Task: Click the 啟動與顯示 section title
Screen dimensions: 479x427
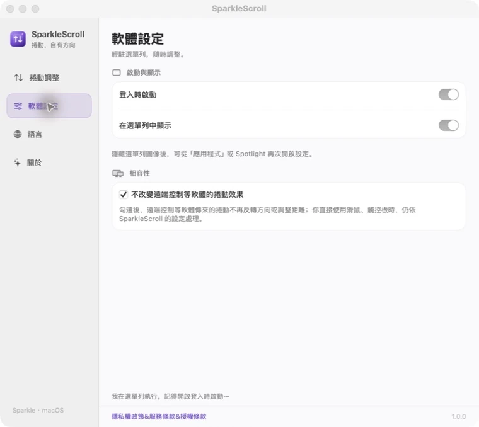Action: coord(144,72)
